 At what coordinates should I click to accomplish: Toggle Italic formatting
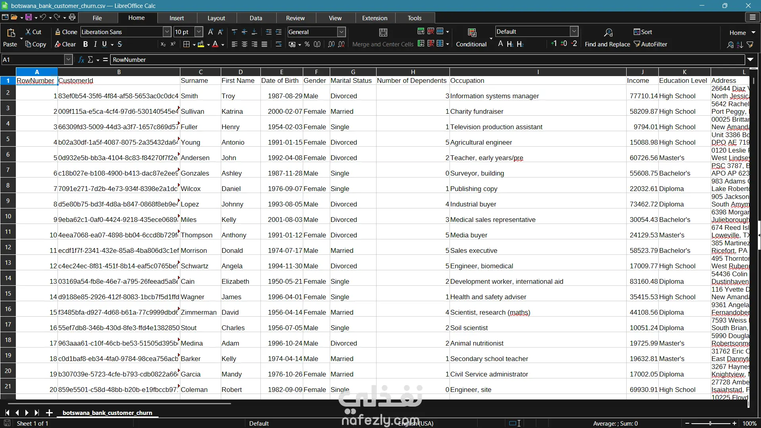(x=95, y=44)
